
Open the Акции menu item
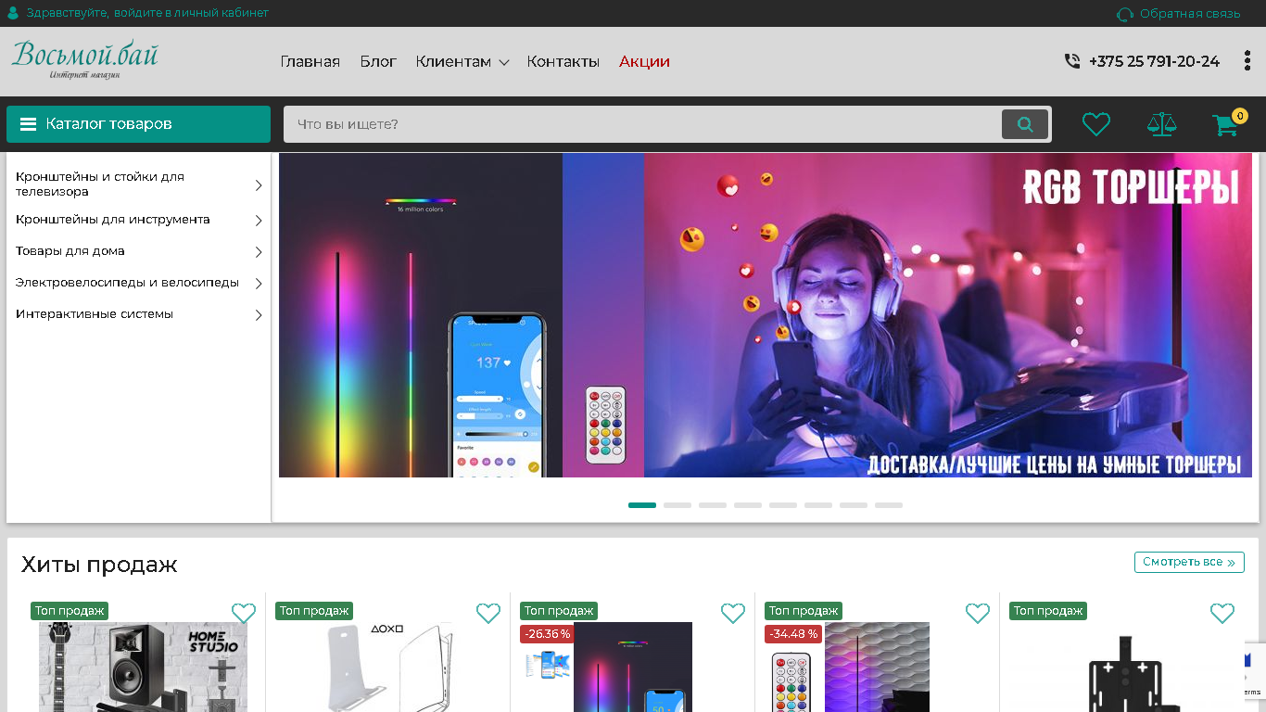644,61
